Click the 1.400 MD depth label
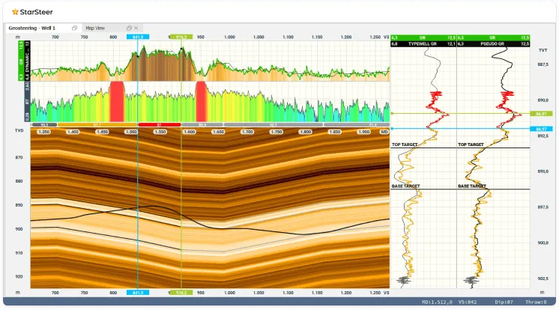 [73, 132]
